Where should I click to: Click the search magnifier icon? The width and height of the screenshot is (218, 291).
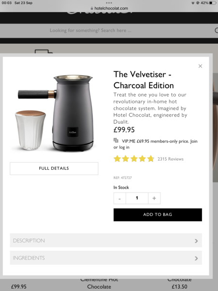coord(217,30)
